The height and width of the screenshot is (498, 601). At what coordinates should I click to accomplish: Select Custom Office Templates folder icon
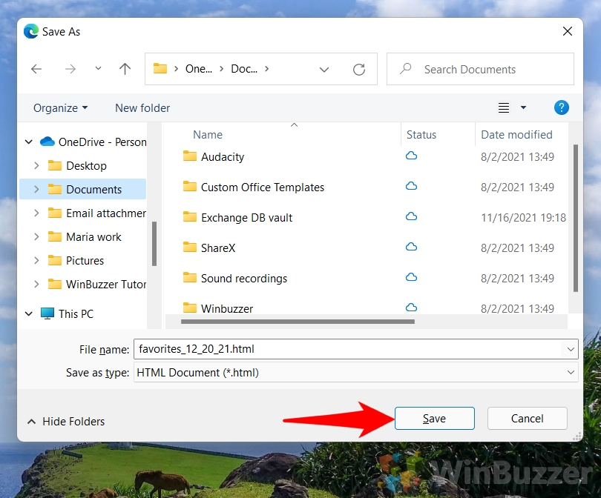tap(190, 187)
